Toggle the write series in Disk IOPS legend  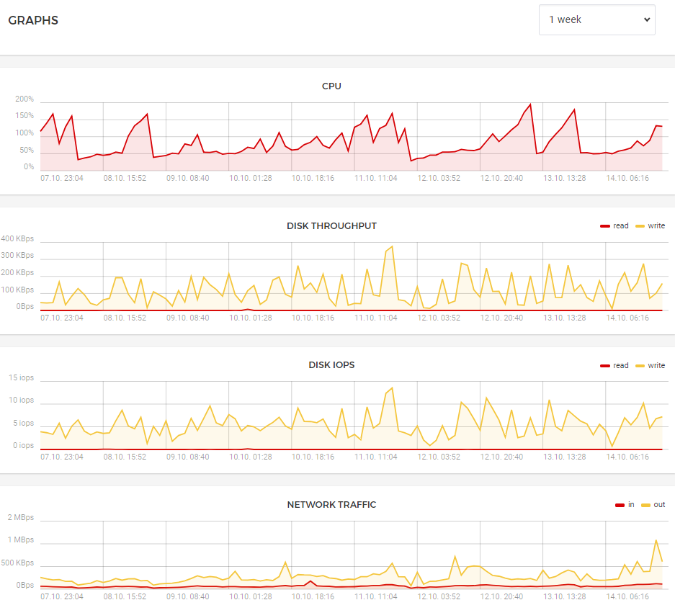(650, 365)
